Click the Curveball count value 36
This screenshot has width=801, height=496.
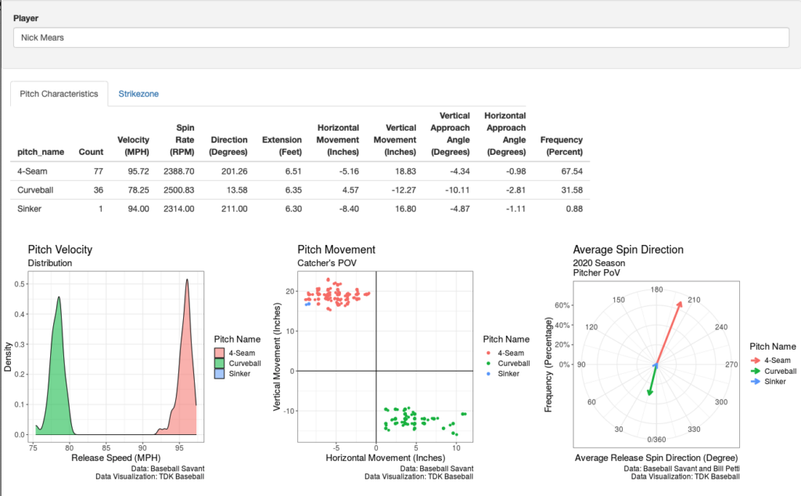(99, 190)
